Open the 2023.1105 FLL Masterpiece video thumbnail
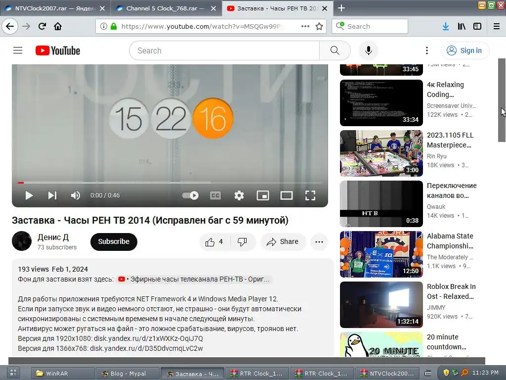The image size is (506, 380). pos(381,153)
